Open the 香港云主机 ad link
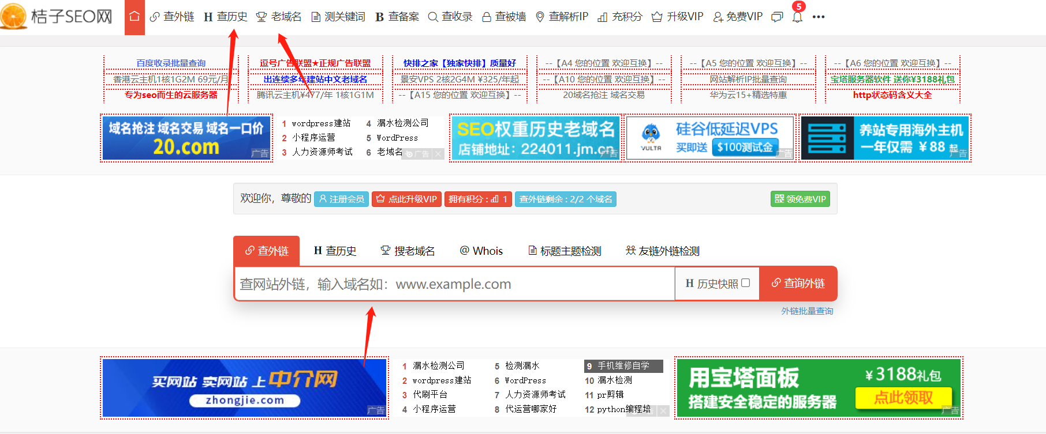Image resolution: width=1046 pixels, height=434 pixels. click(171, 79)
